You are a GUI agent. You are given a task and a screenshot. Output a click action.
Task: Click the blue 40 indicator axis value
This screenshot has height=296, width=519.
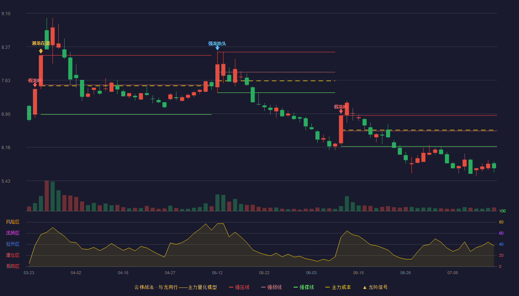(501, 244)
